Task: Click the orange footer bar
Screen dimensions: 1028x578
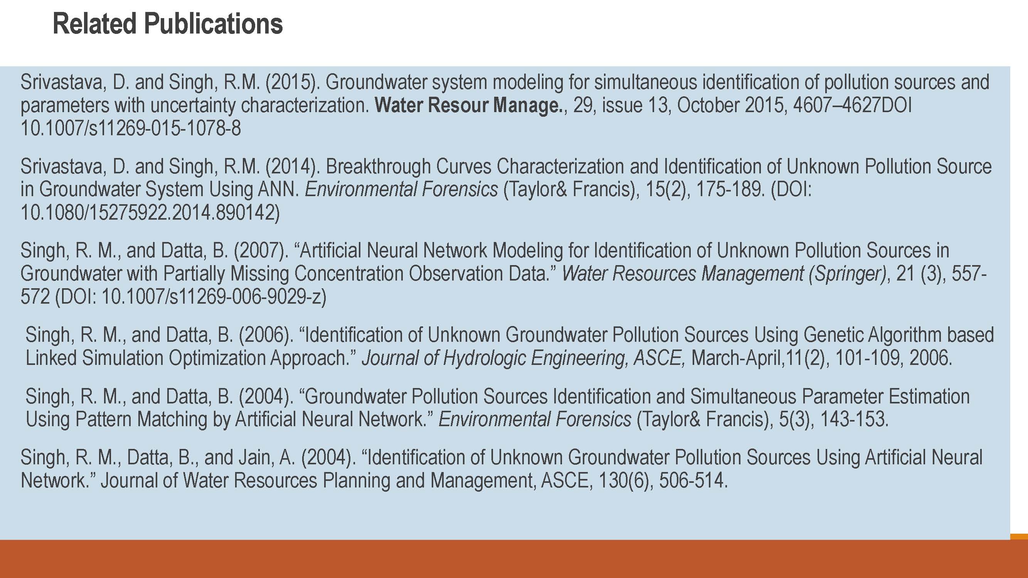Action: (514, 559)
